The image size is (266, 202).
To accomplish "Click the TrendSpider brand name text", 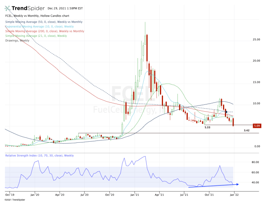I will tap(28, 8).
